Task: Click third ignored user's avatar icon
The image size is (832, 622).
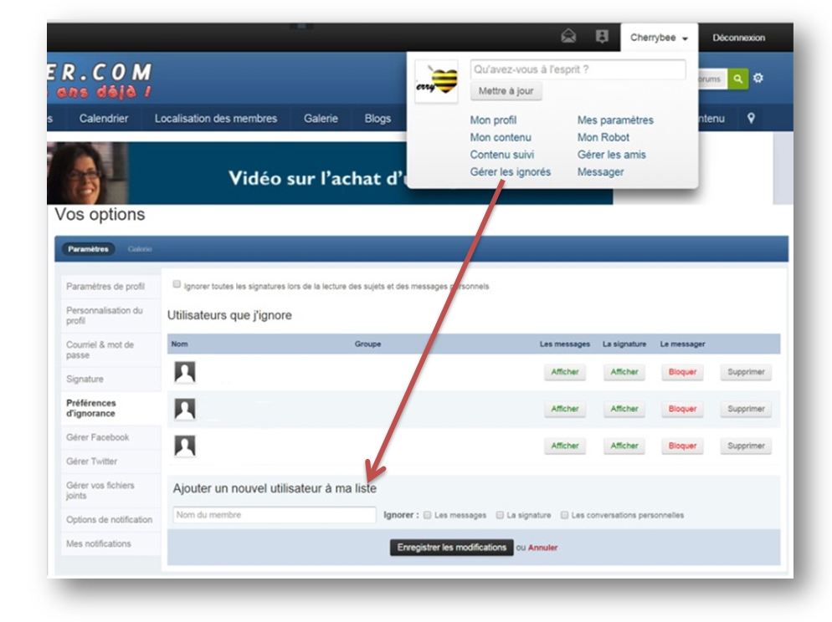Action: tap(185, 446)
